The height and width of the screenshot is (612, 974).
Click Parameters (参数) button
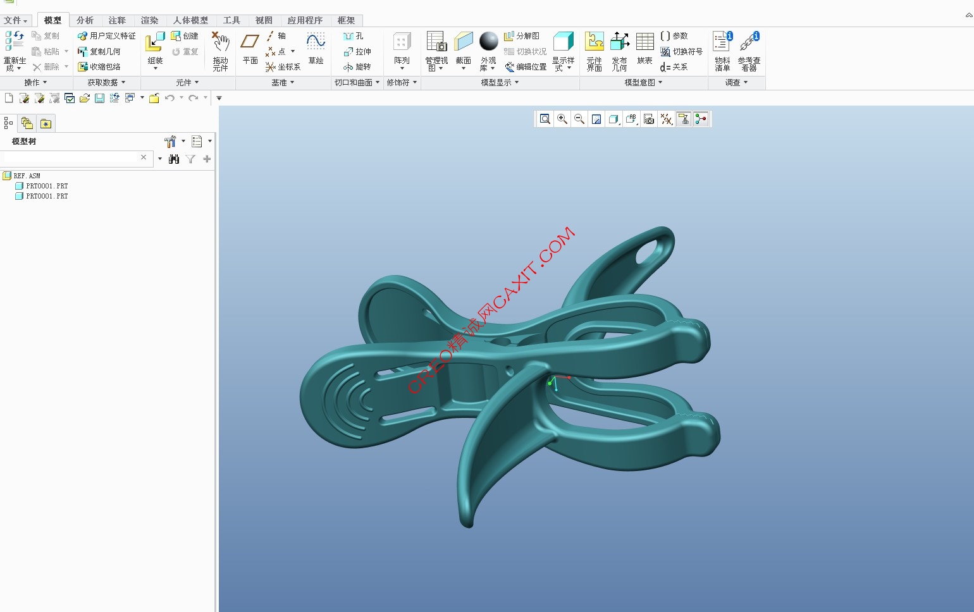[674, 36]
